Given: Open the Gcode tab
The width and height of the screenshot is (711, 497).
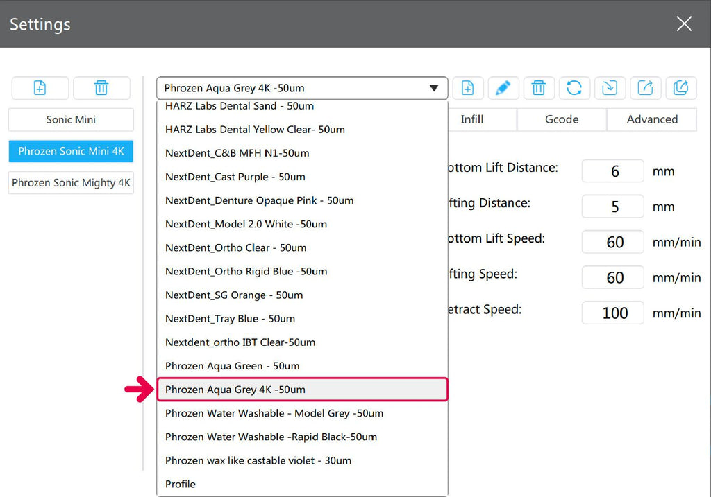Looking at the screenshot, I should (x=561, y=119).
